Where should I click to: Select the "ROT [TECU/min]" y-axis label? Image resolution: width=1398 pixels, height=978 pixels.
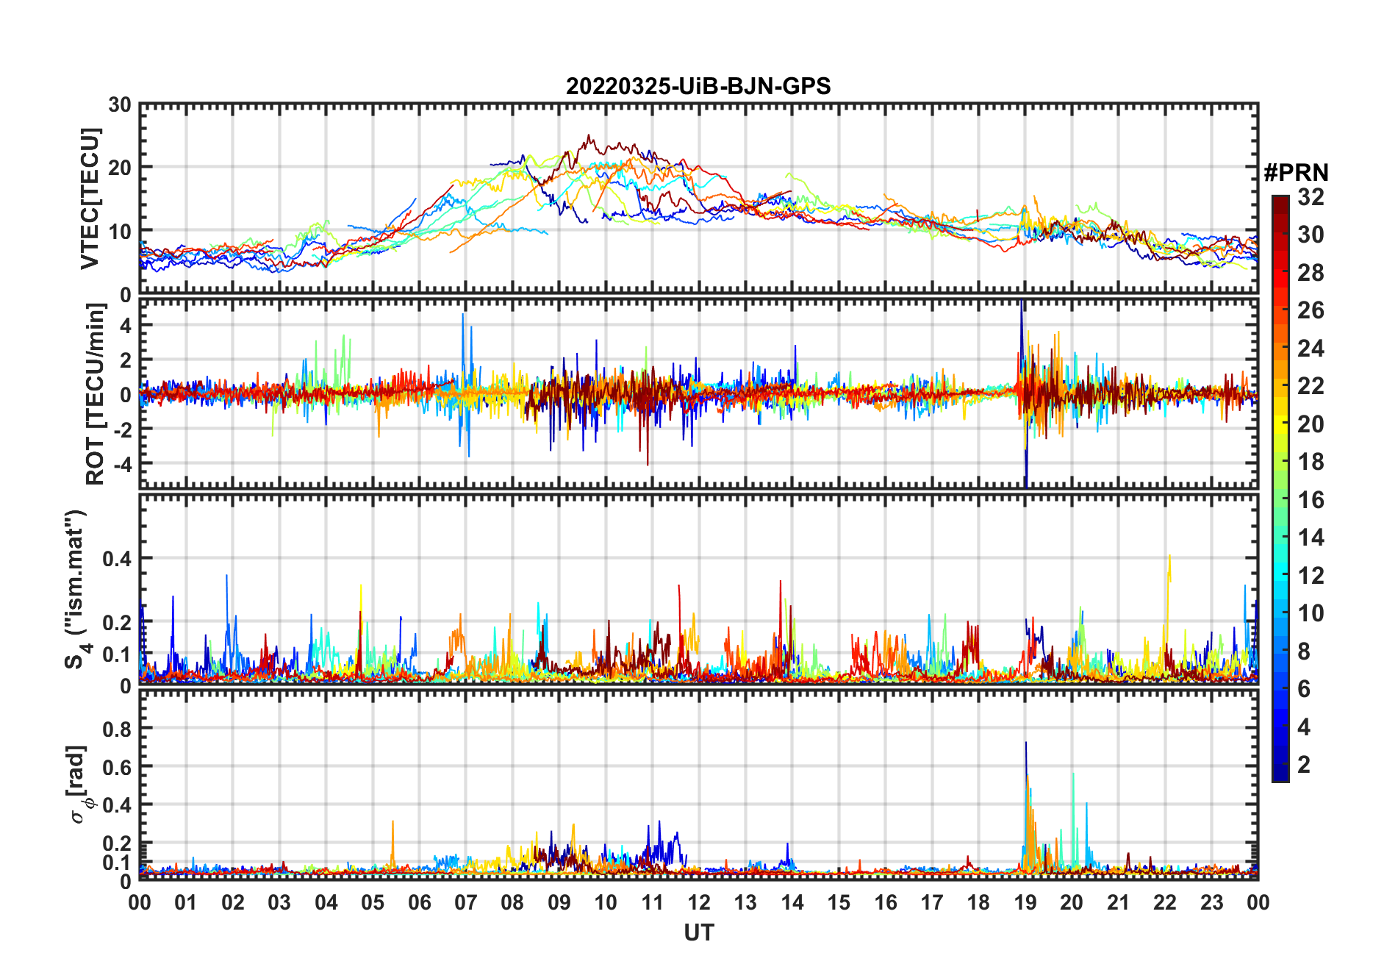[96, 394]
